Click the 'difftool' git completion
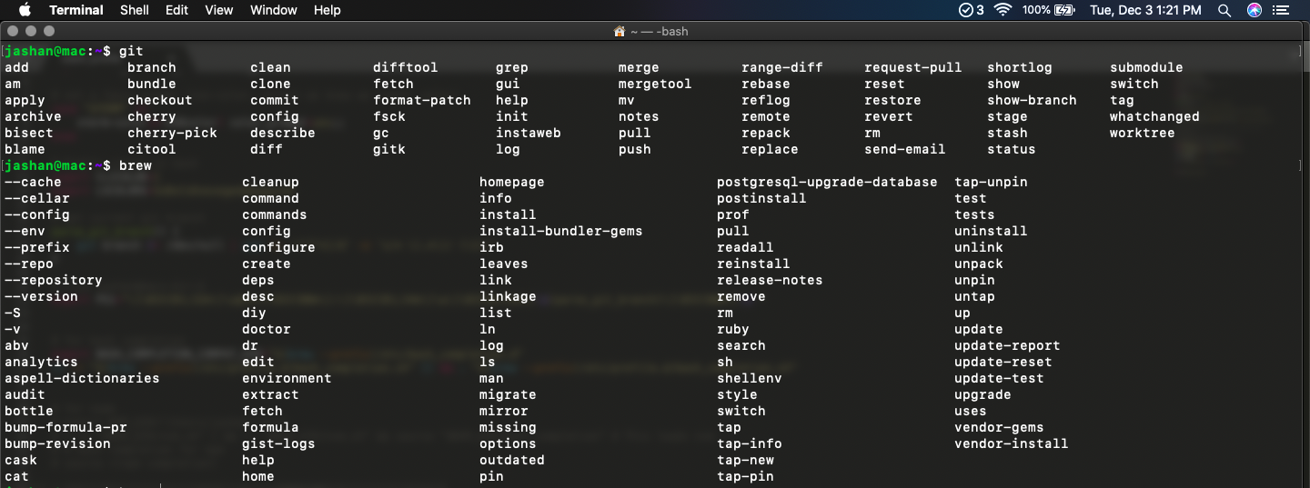Screen dimensions: 1310x488 [406, 67]
